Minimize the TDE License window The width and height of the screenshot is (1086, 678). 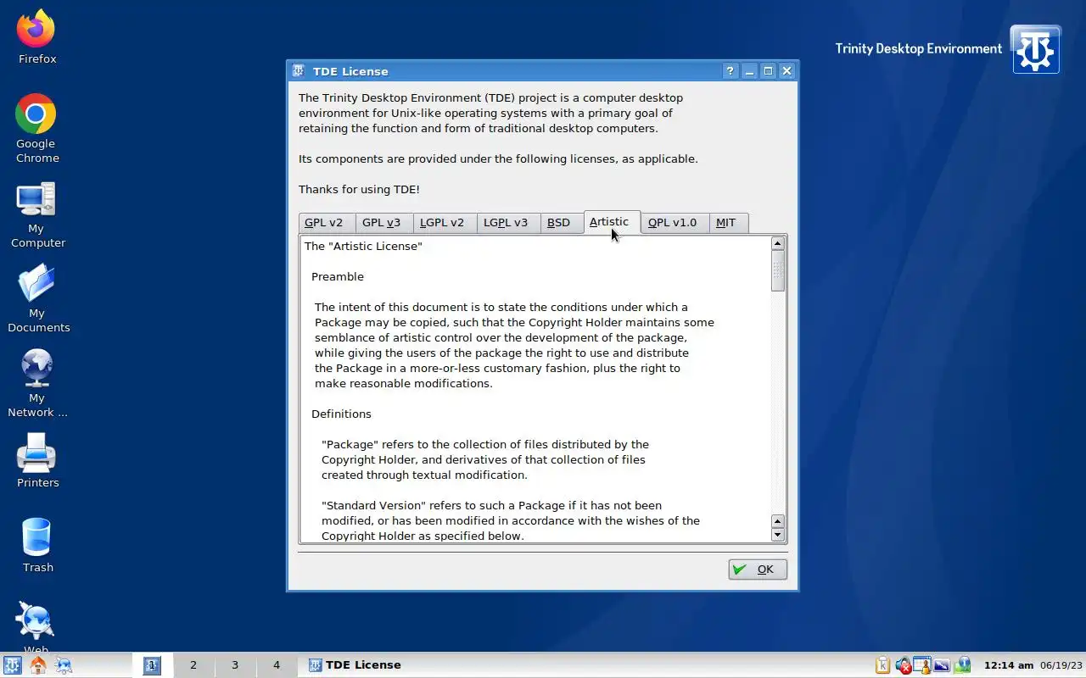click(749, 71)
